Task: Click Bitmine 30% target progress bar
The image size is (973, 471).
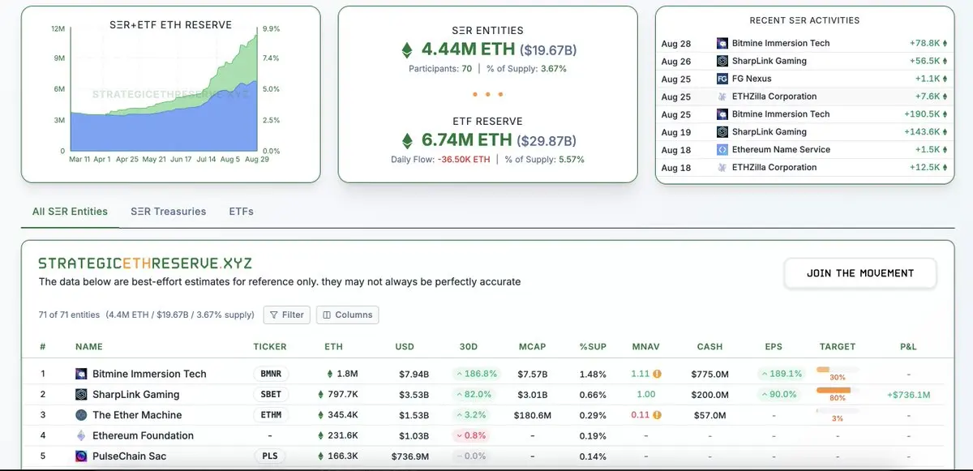Action: click(838, 370)
